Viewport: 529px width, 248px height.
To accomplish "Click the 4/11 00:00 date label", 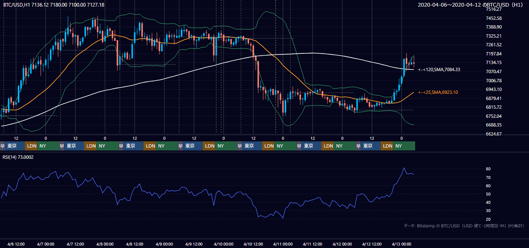I will [283, 244].
